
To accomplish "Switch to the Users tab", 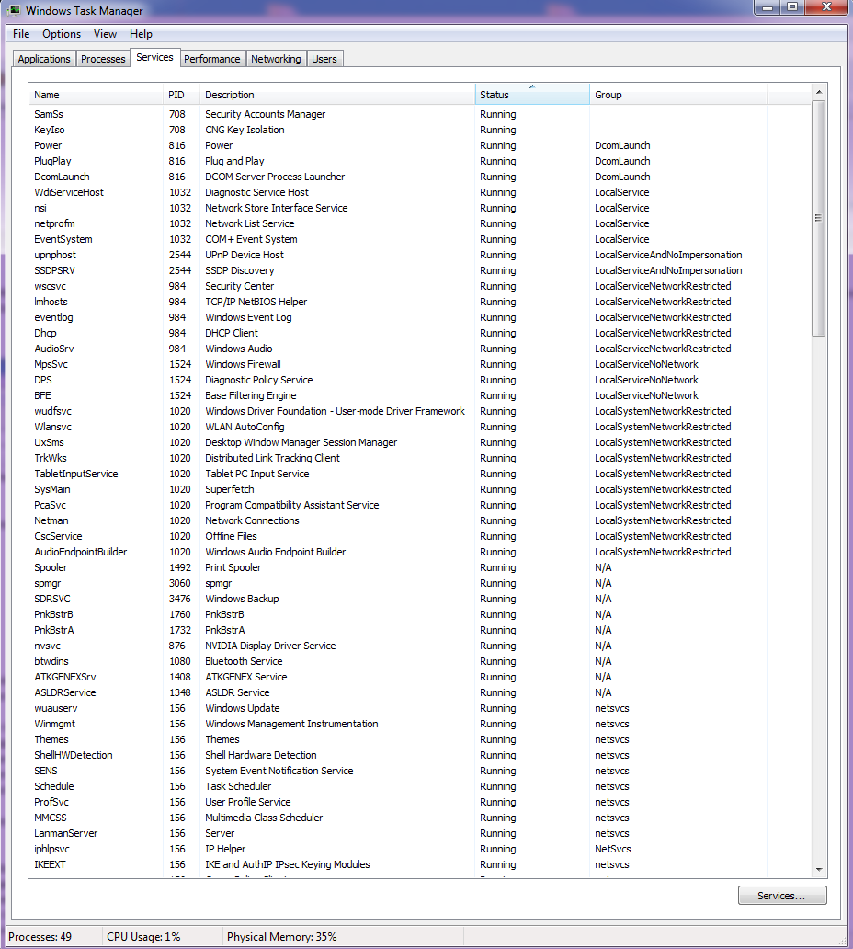I will click(324, 59).
